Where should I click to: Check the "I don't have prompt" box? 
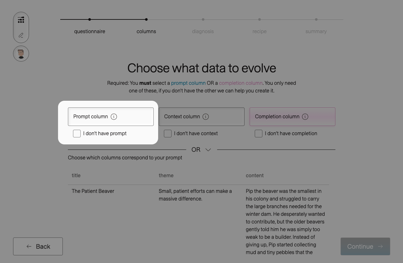tap(77, 134)
